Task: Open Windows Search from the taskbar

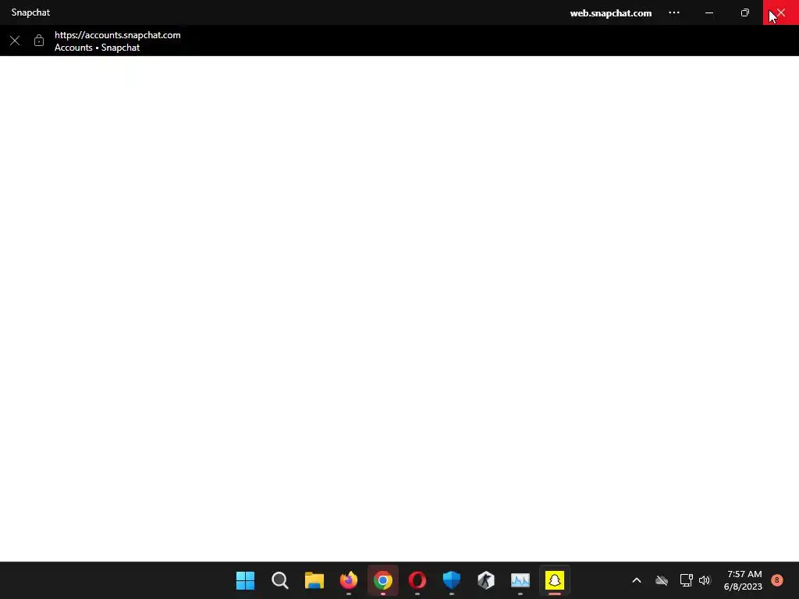Action: [280, 580]
